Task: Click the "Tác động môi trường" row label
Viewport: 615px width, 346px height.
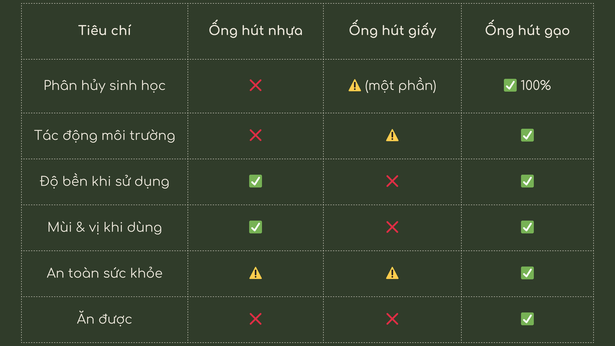Action: [105, 135]
